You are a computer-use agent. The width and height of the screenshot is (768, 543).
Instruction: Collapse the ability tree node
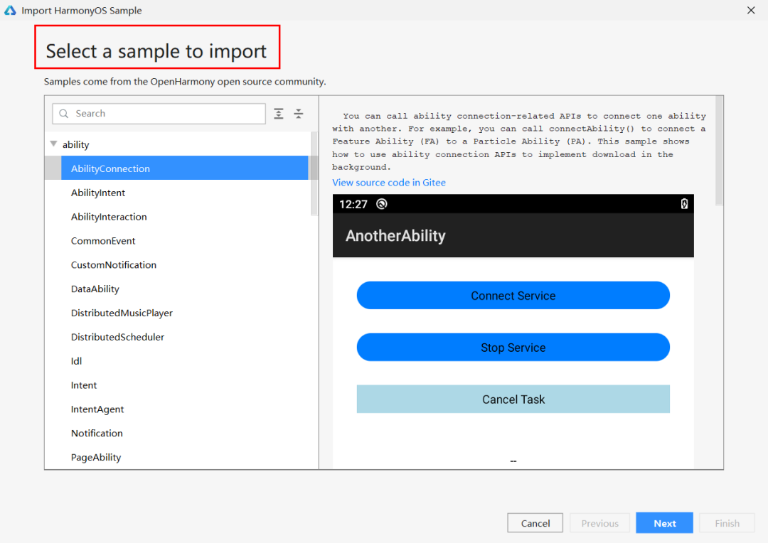tap(54, 144)
